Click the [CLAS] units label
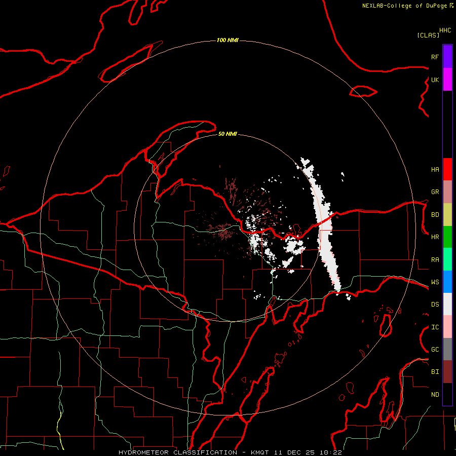This screenshot has height=456, width=456. click(428, 35)
